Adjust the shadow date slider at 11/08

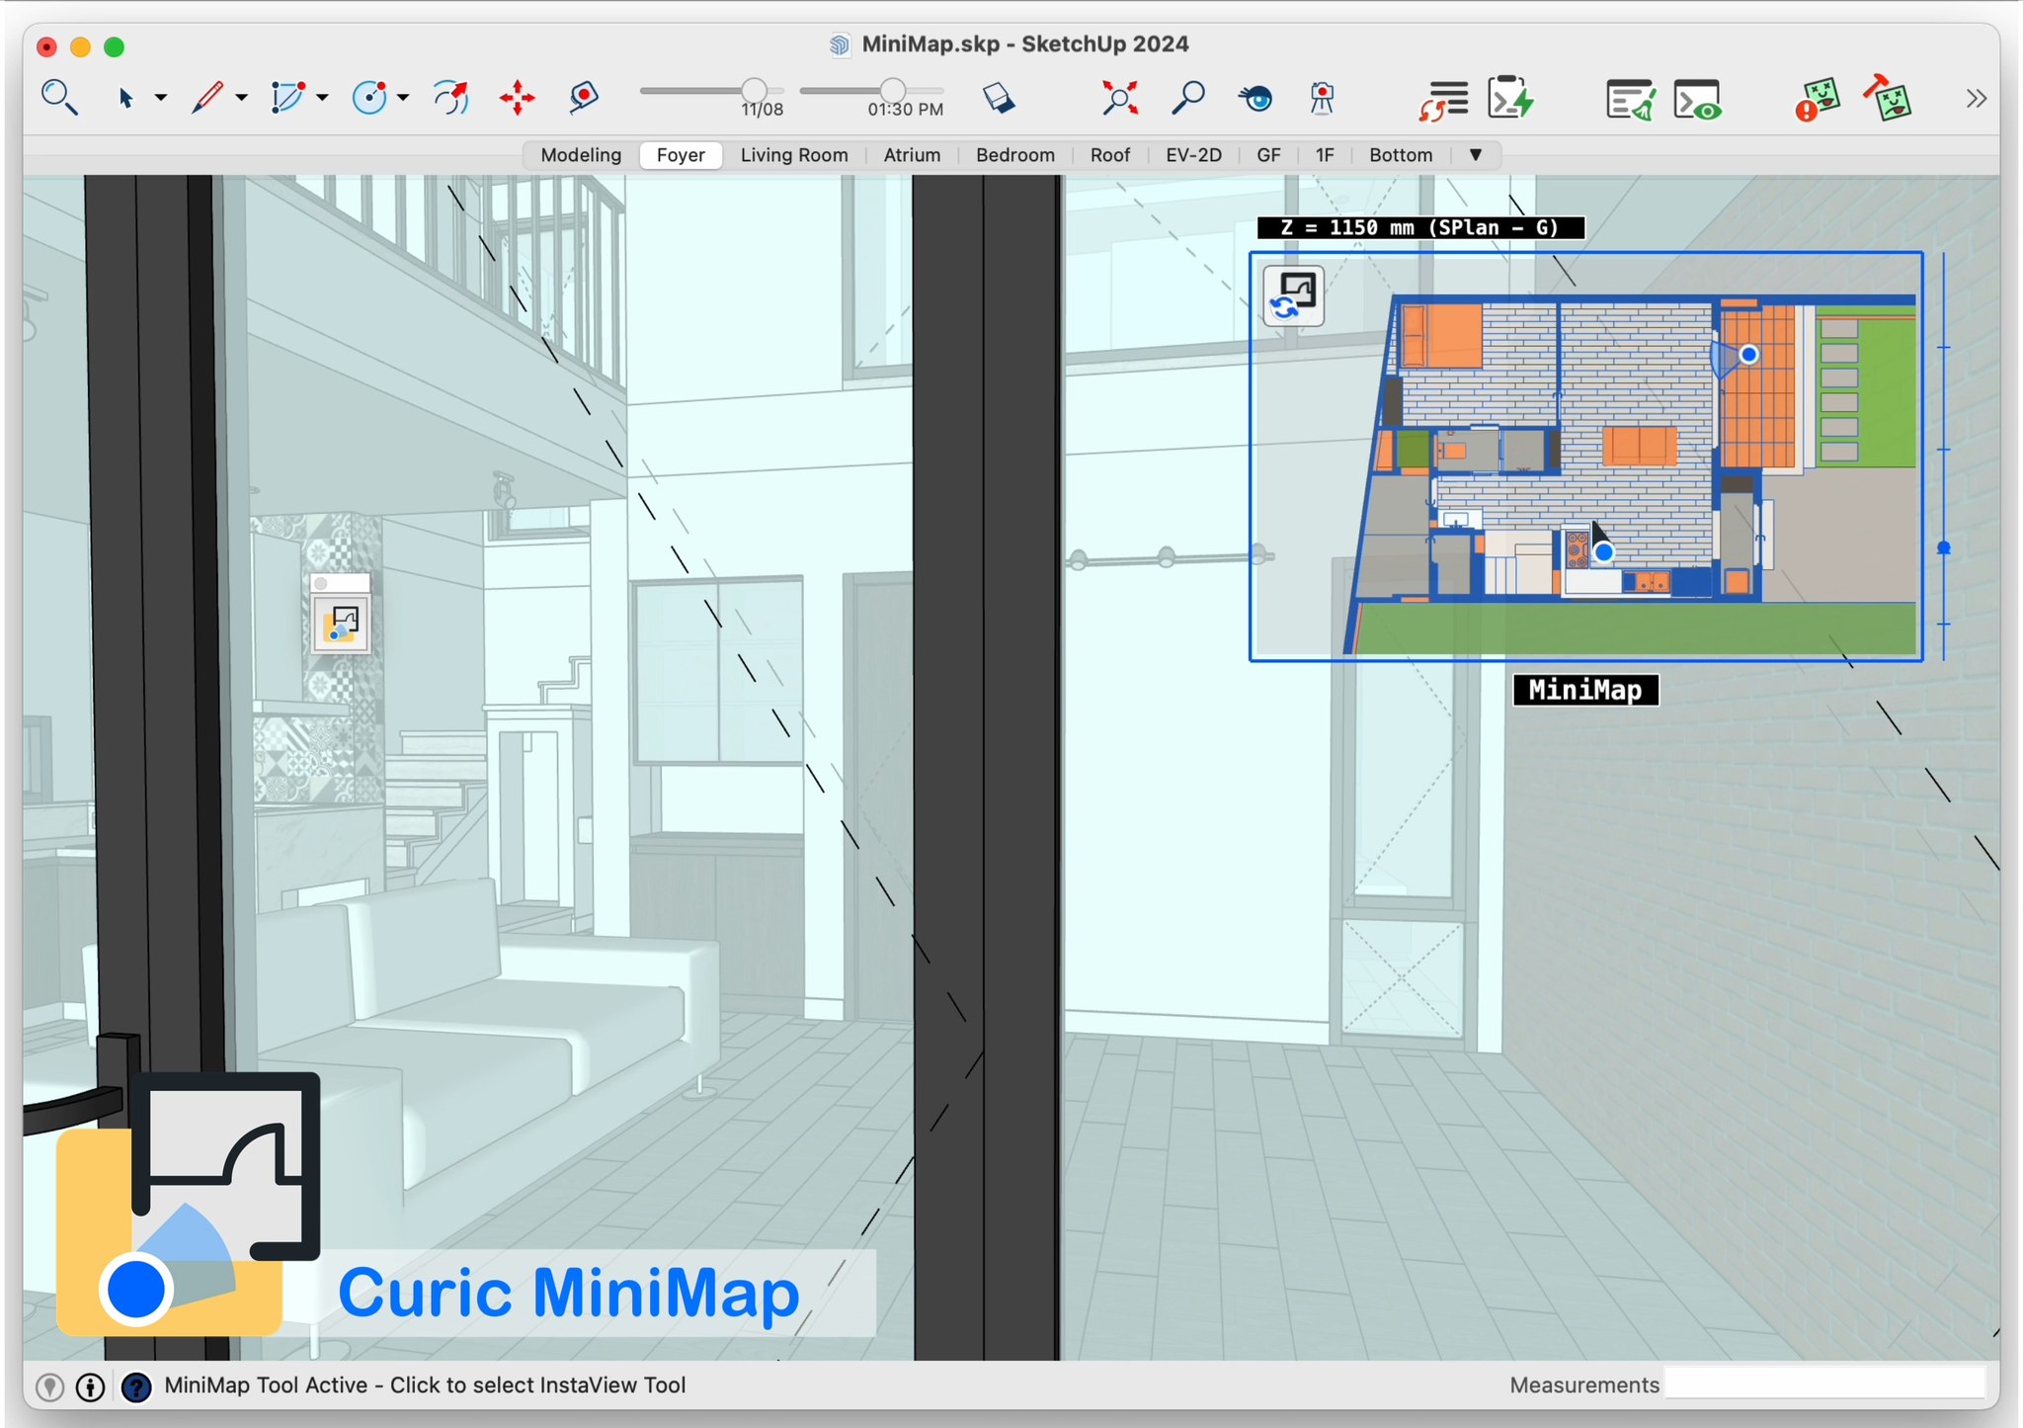(754, 90)
